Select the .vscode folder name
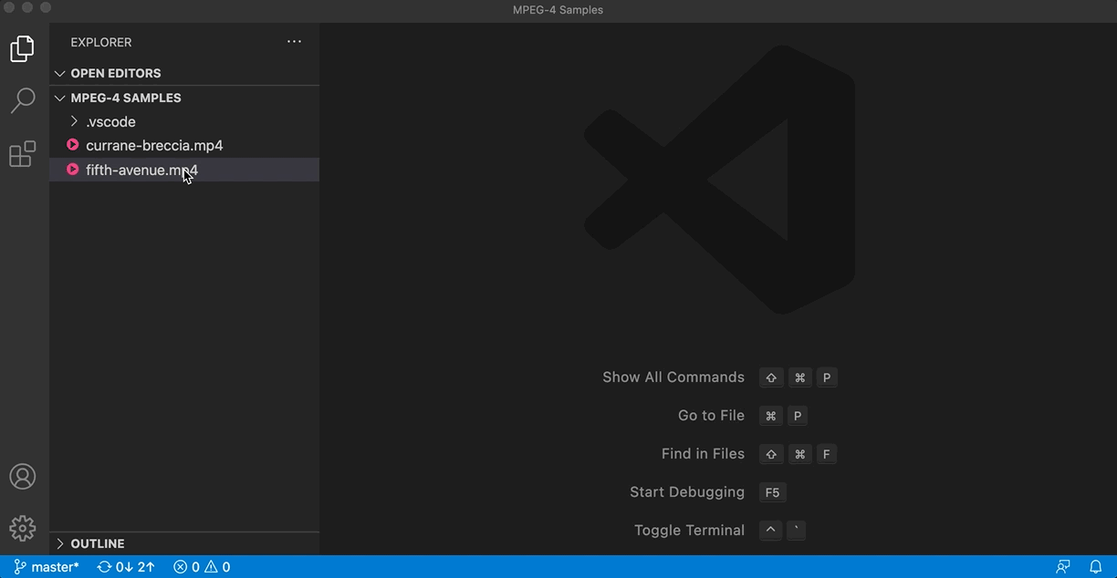The image size is (1117, 578). click(110, 121)
